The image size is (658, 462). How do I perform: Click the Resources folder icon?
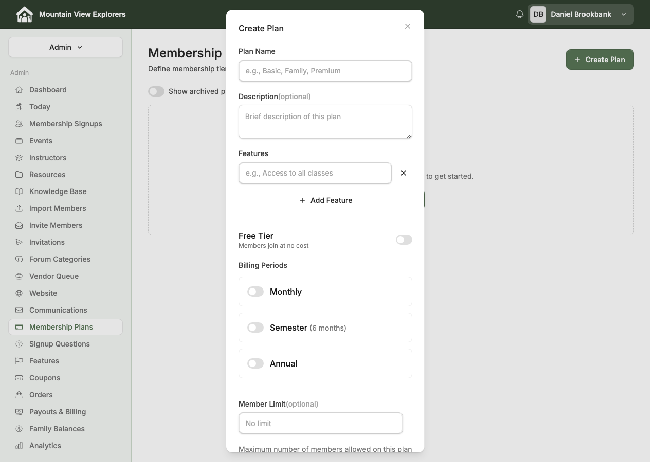19,175
